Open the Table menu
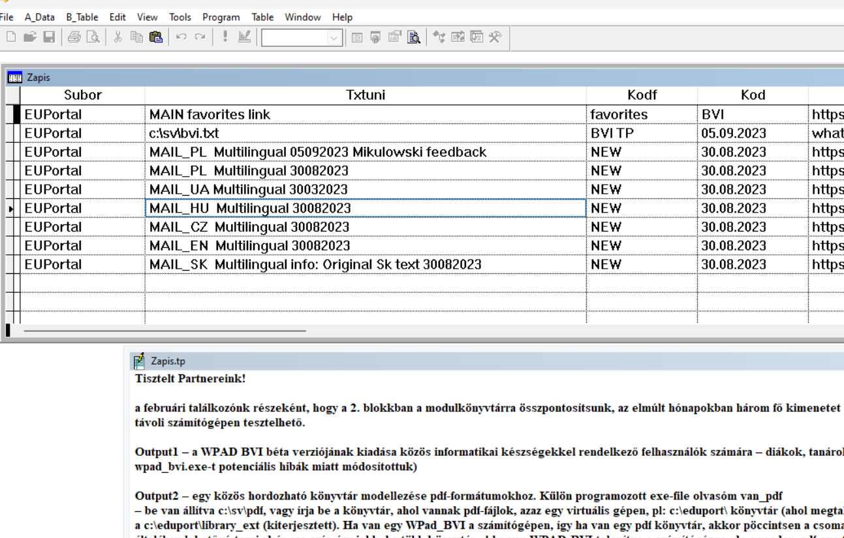This screenshot has height=538, width=844. pos(262,17)
